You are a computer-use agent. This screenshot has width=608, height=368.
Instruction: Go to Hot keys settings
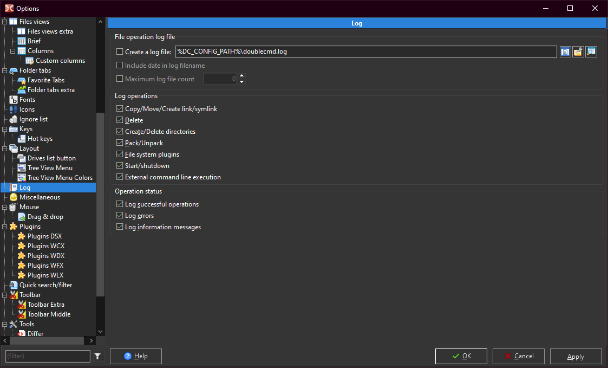[40, 139]
